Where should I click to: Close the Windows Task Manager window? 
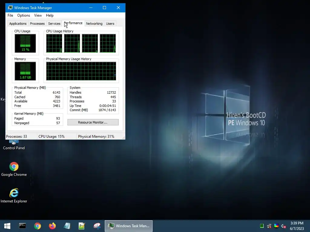[118, 8]
